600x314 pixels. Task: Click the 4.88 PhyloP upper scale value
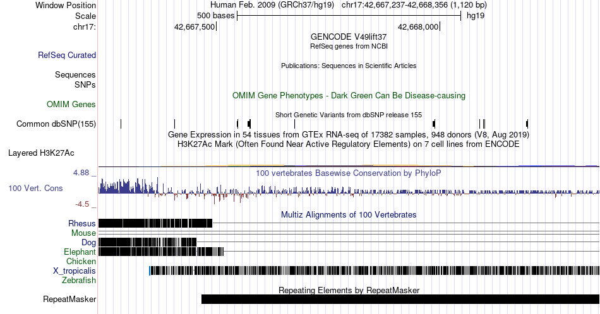(x=81, y=173)
